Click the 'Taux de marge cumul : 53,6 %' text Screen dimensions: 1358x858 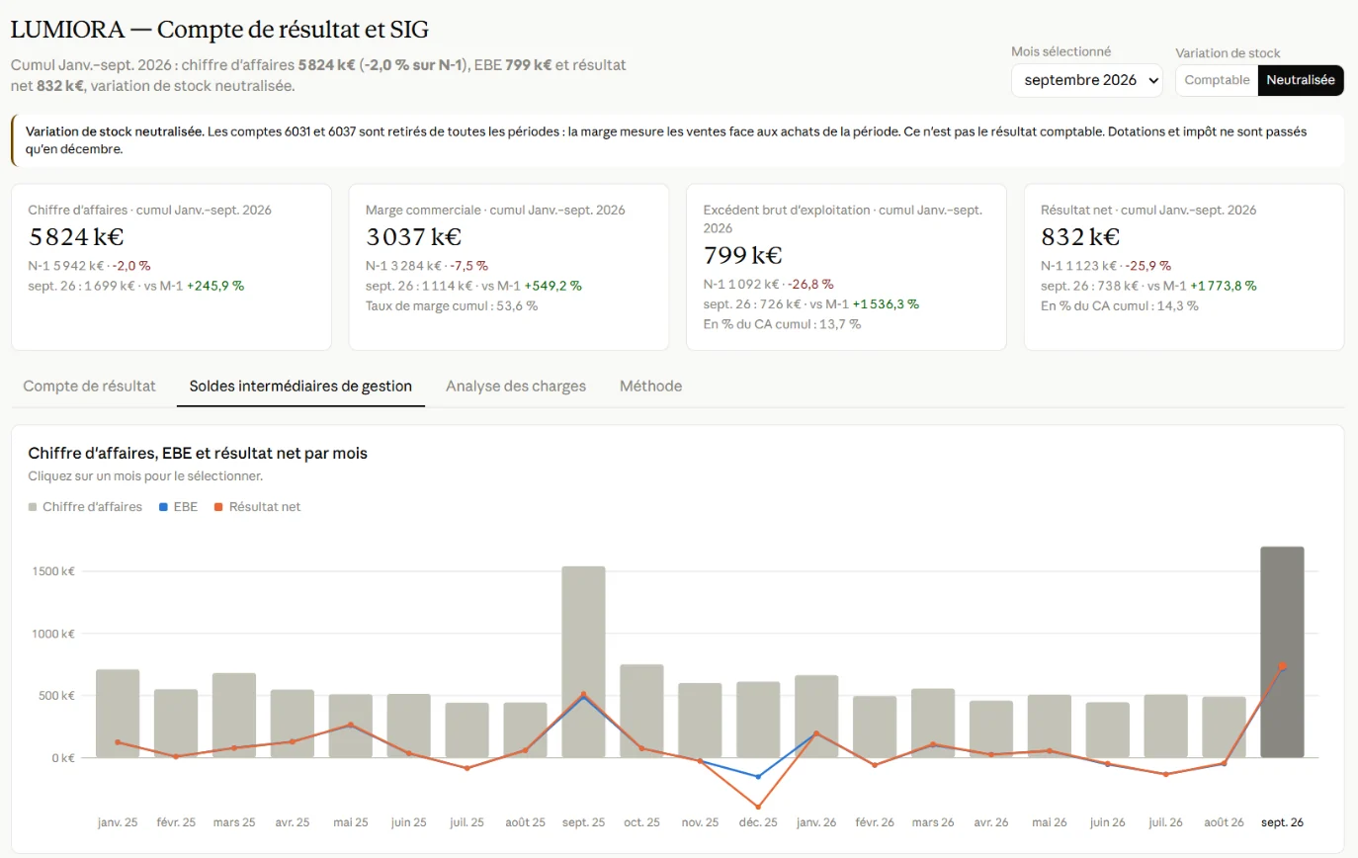point(452,305)
